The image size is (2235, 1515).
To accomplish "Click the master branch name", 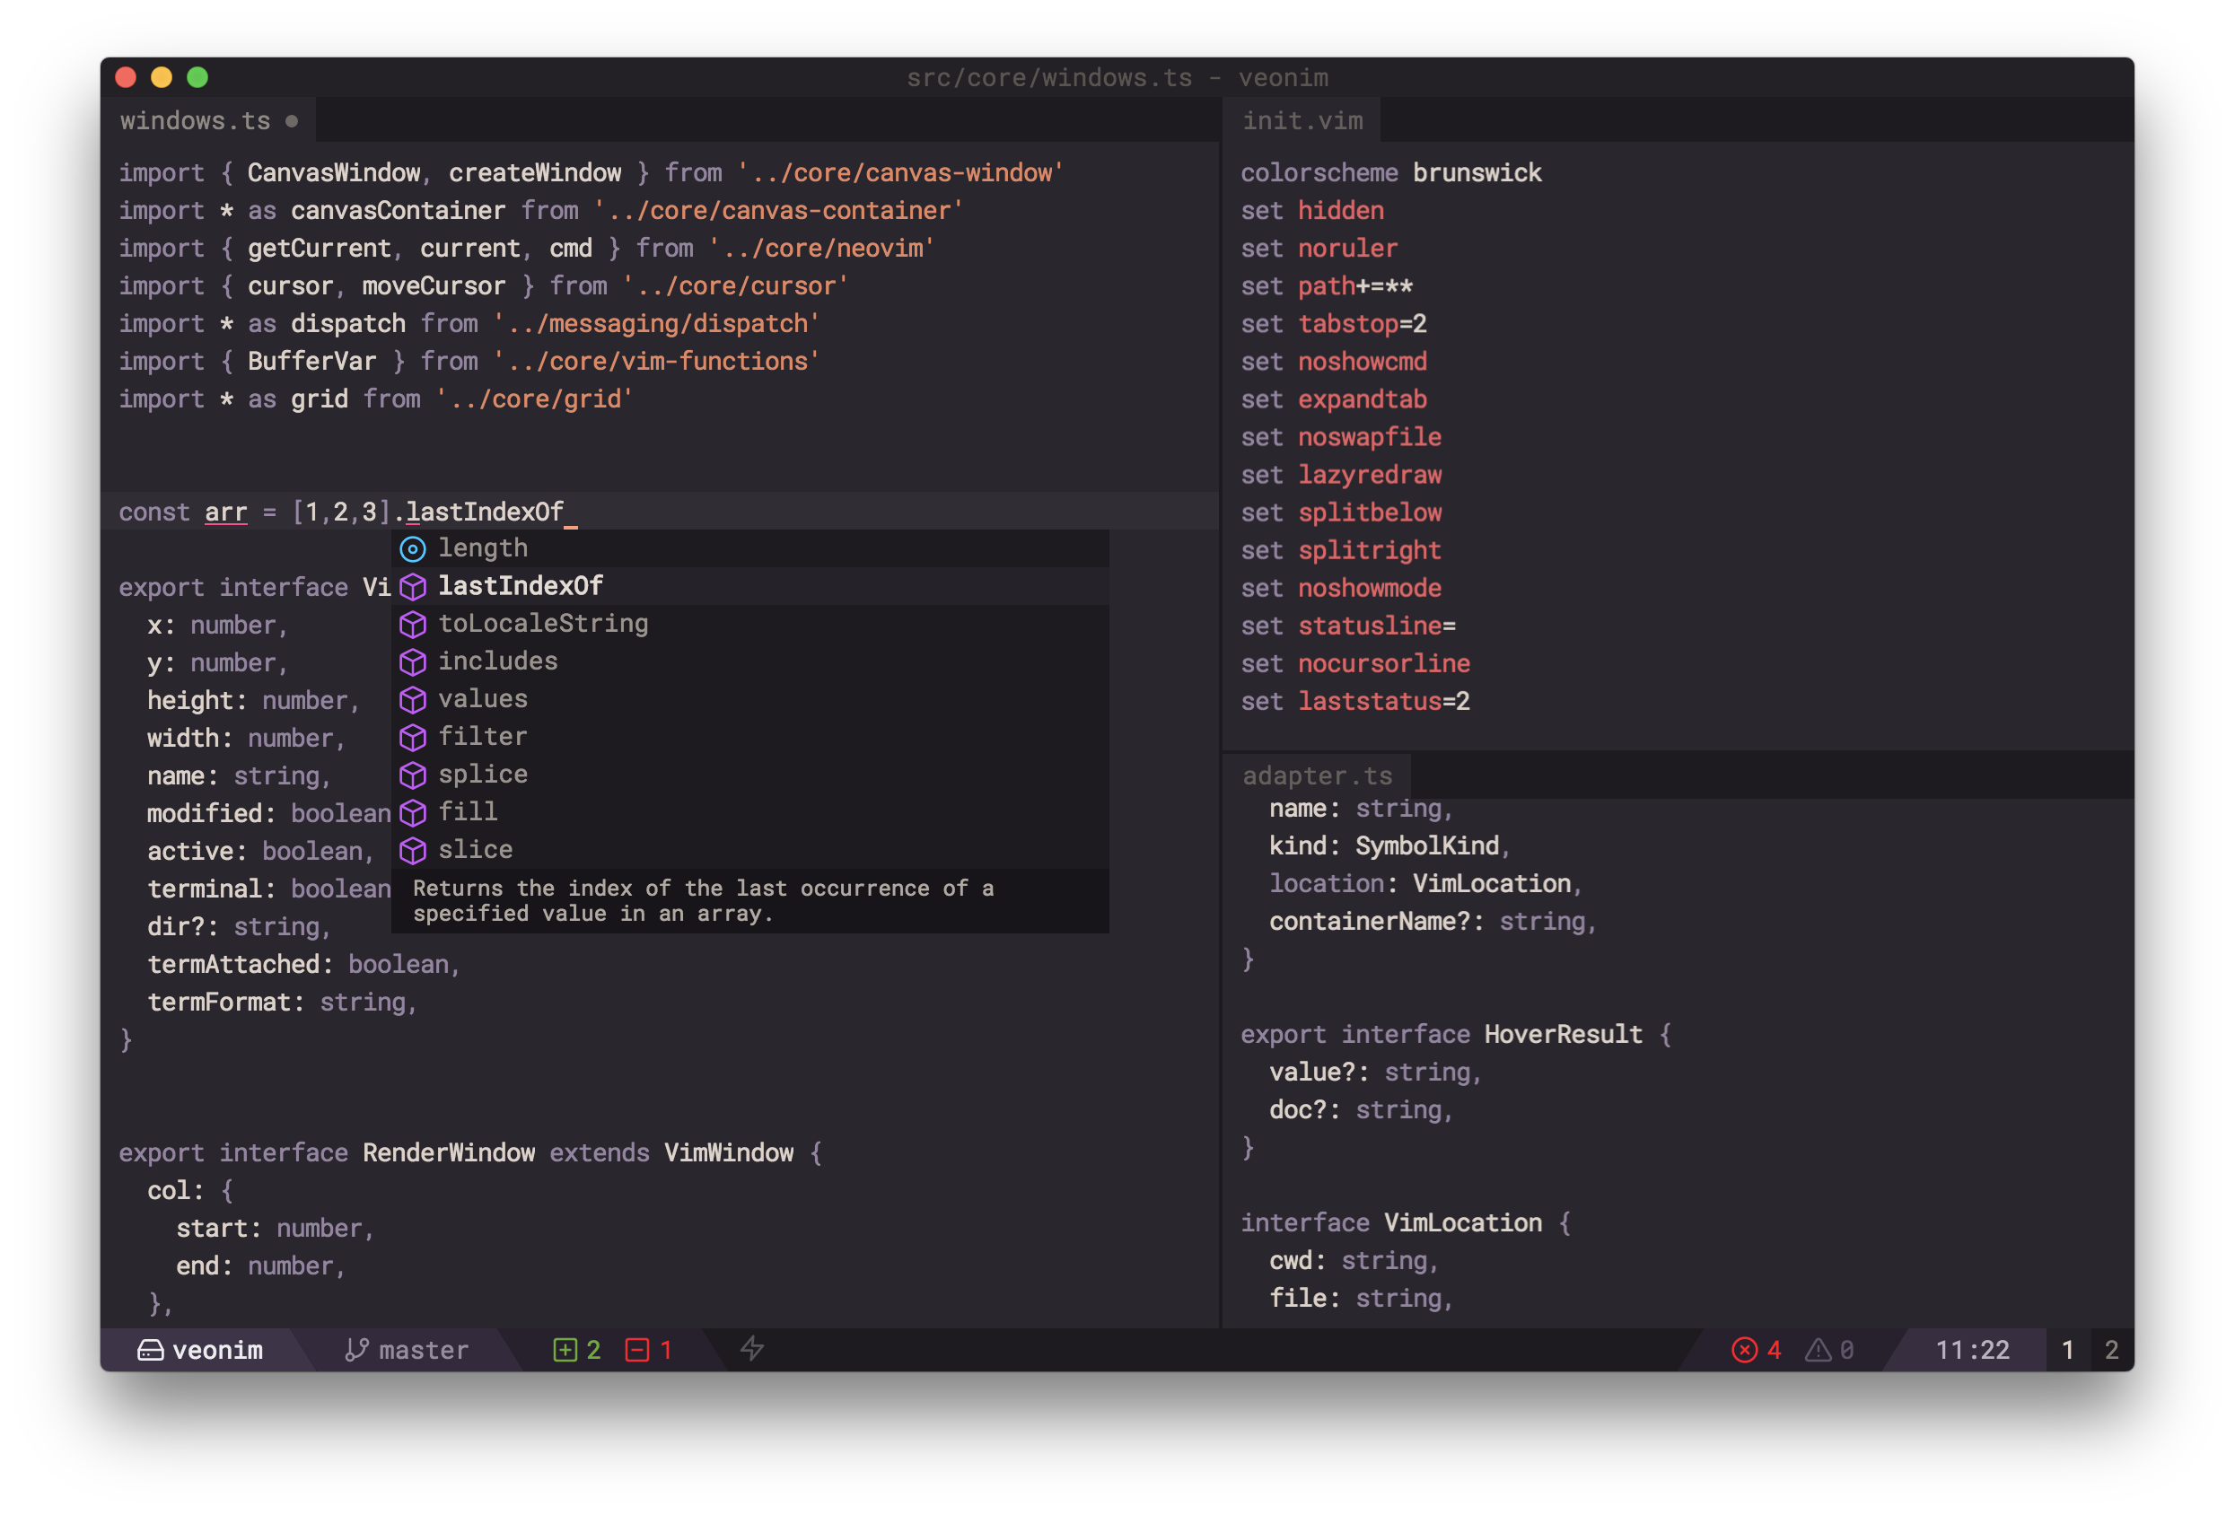I will [423, 1351].
